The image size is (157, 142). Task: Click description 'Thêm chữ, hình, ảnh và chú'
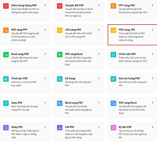132,58
